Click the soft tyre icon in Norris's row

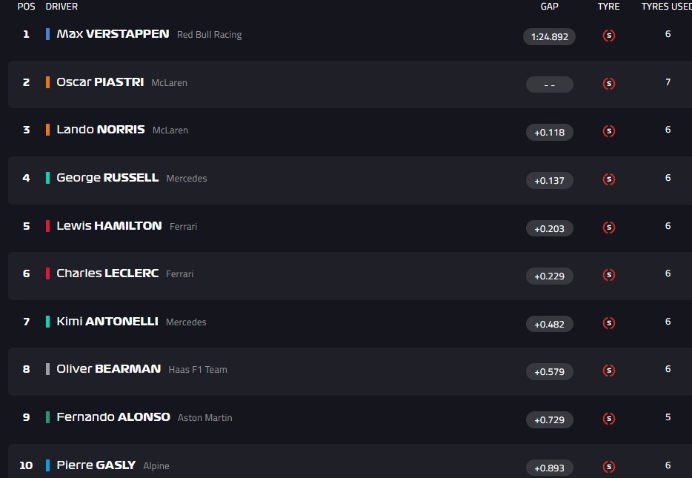tap(609, 132)
